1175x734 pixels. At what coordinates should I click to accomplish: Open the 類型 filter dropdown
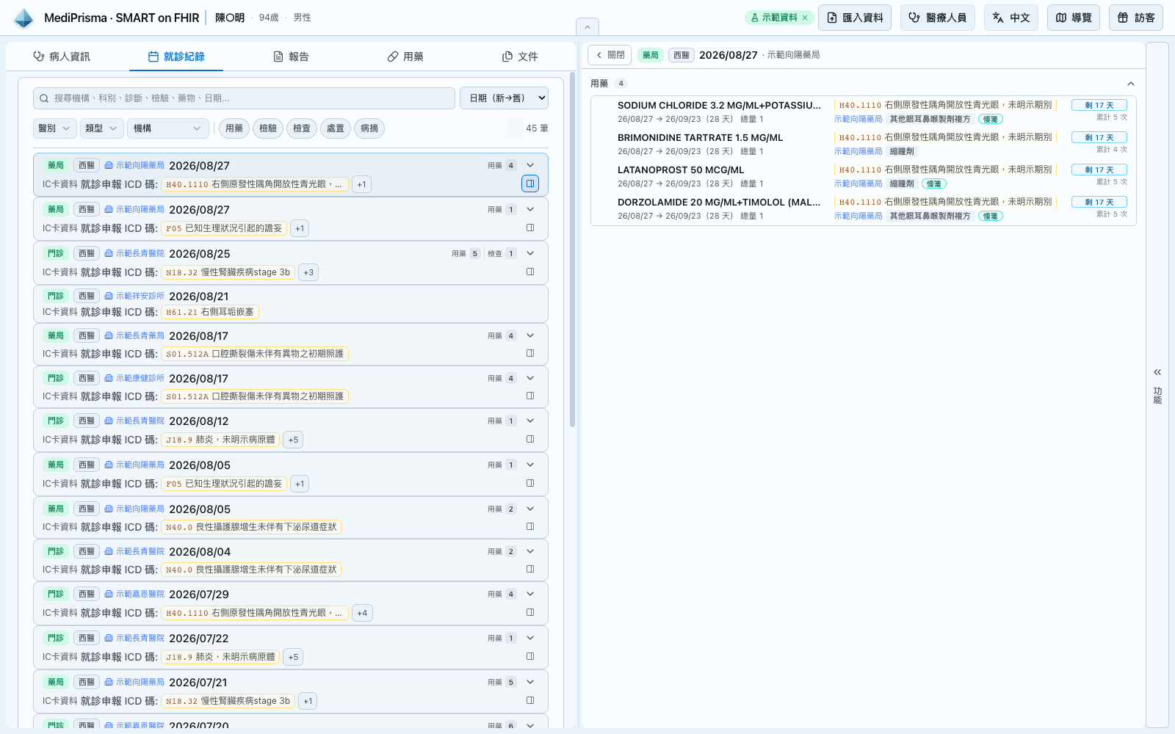coord(101,128)
